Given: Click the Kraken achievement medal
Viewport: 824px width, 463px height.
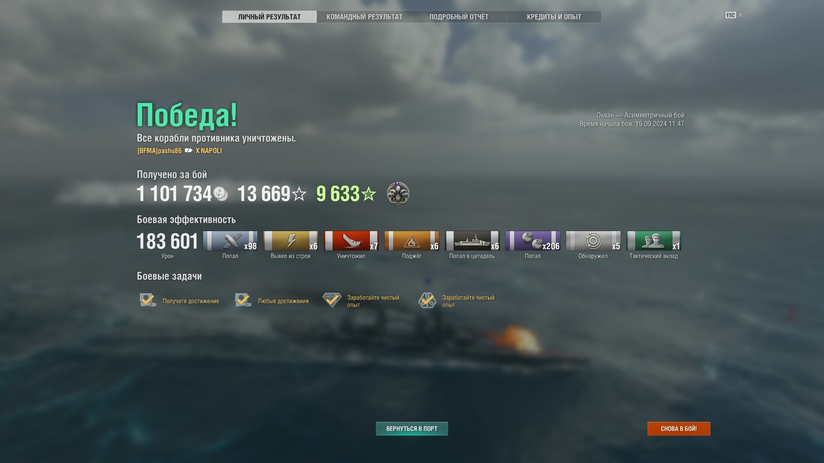Looking at the screenshot, I should click(398, 193).
